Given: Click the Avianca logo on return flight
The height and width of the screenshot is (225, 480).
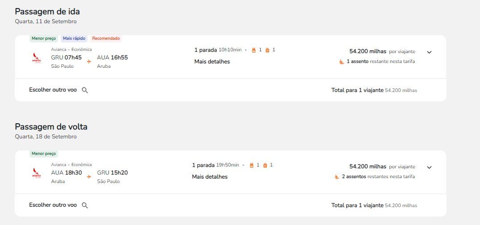Looking at the screenshot, I should [37, 173].
